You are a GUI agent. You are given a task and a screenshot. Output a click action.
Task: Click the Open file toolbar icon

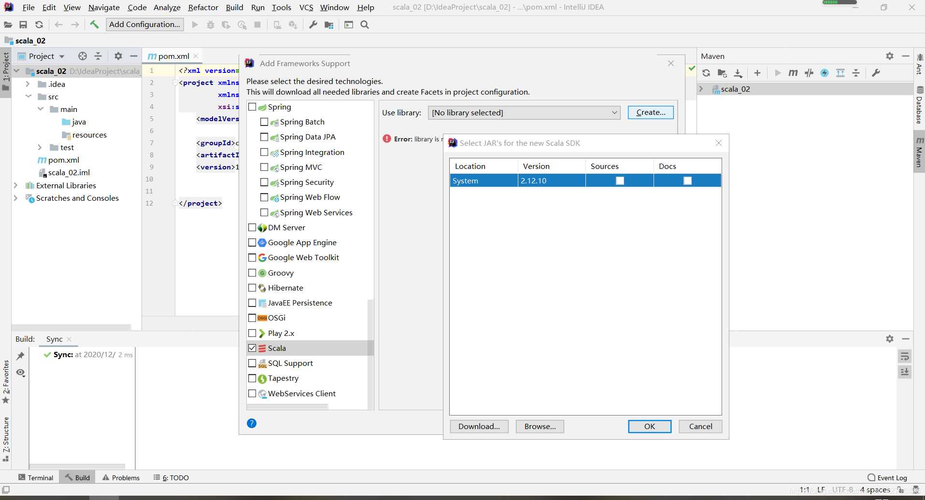[8, 25]
